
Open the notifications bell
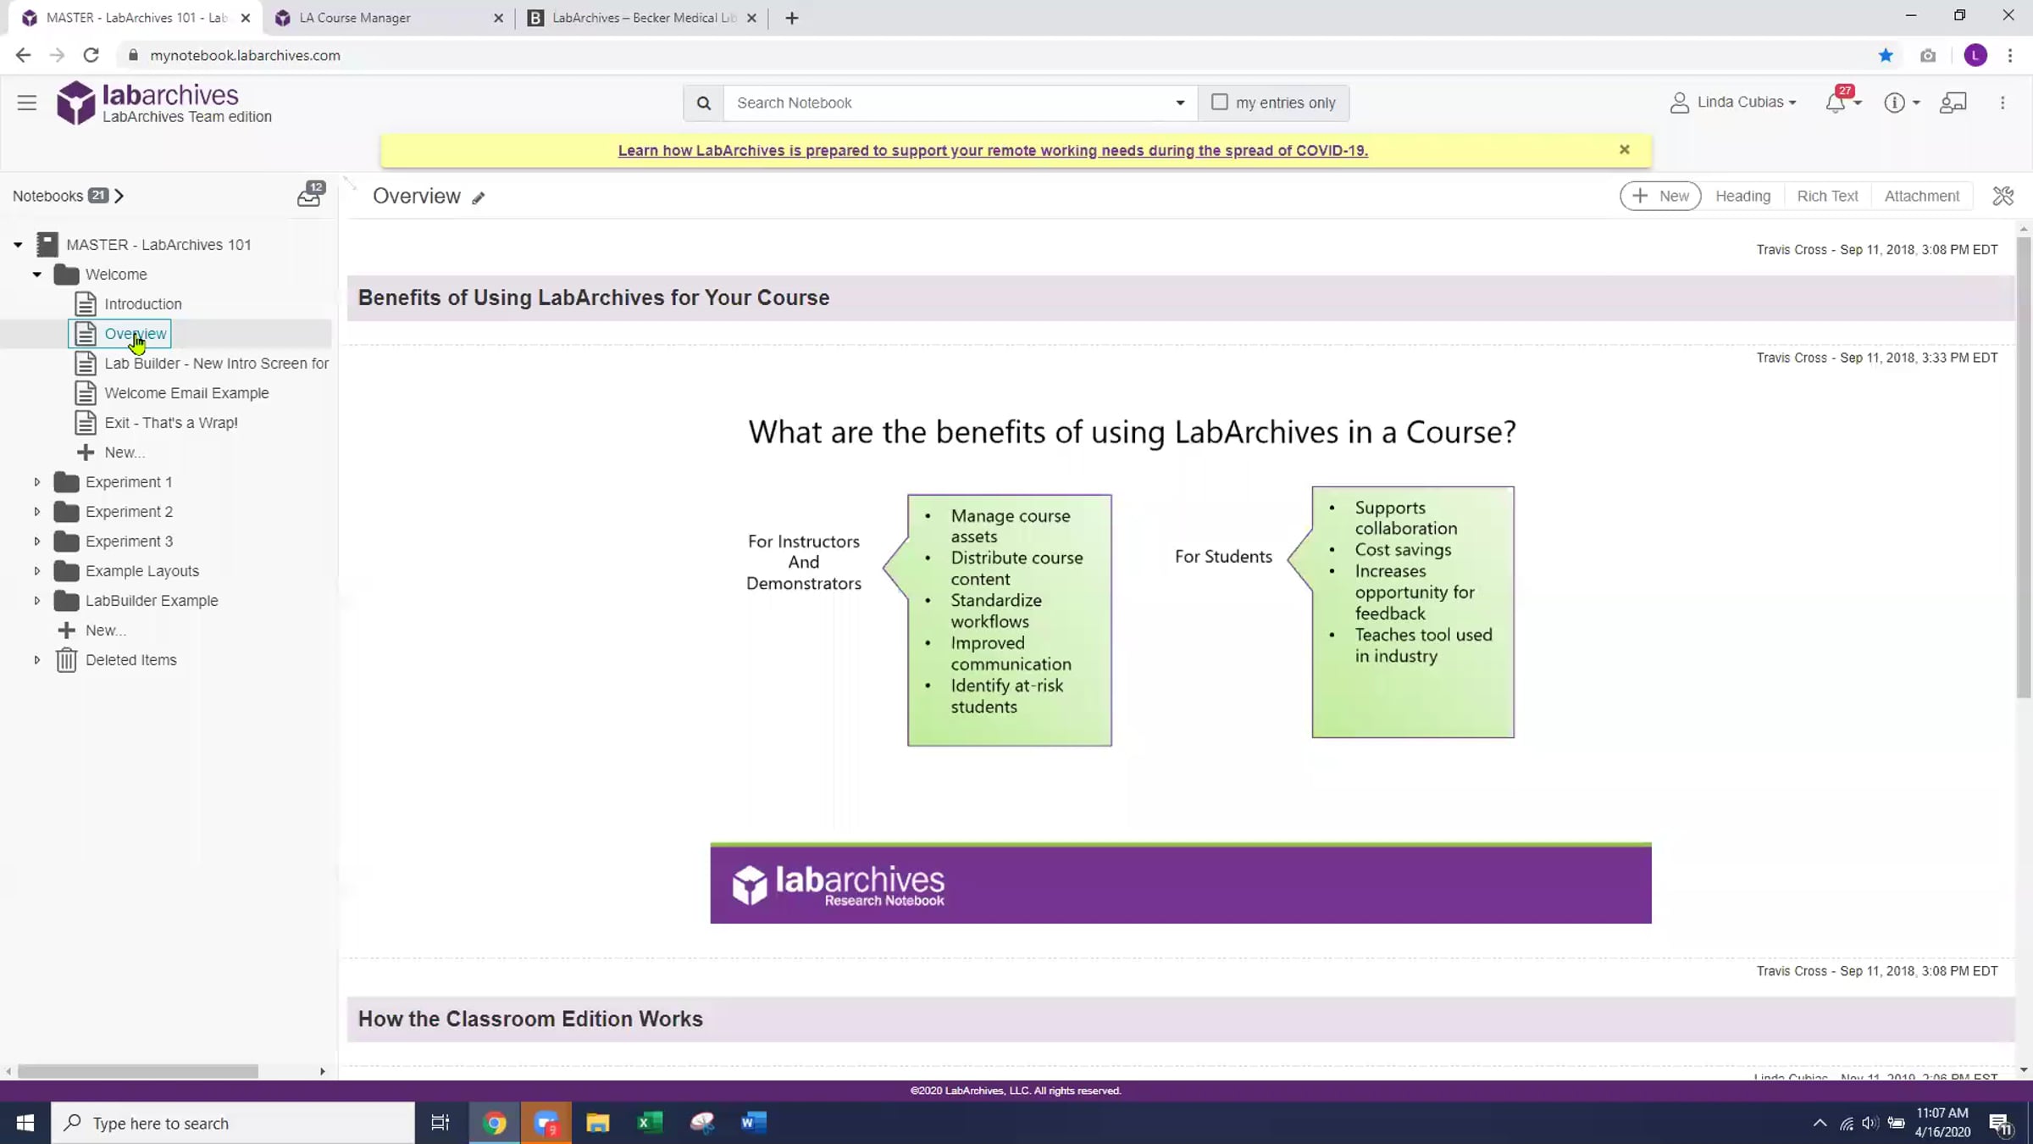[1835, 103]
